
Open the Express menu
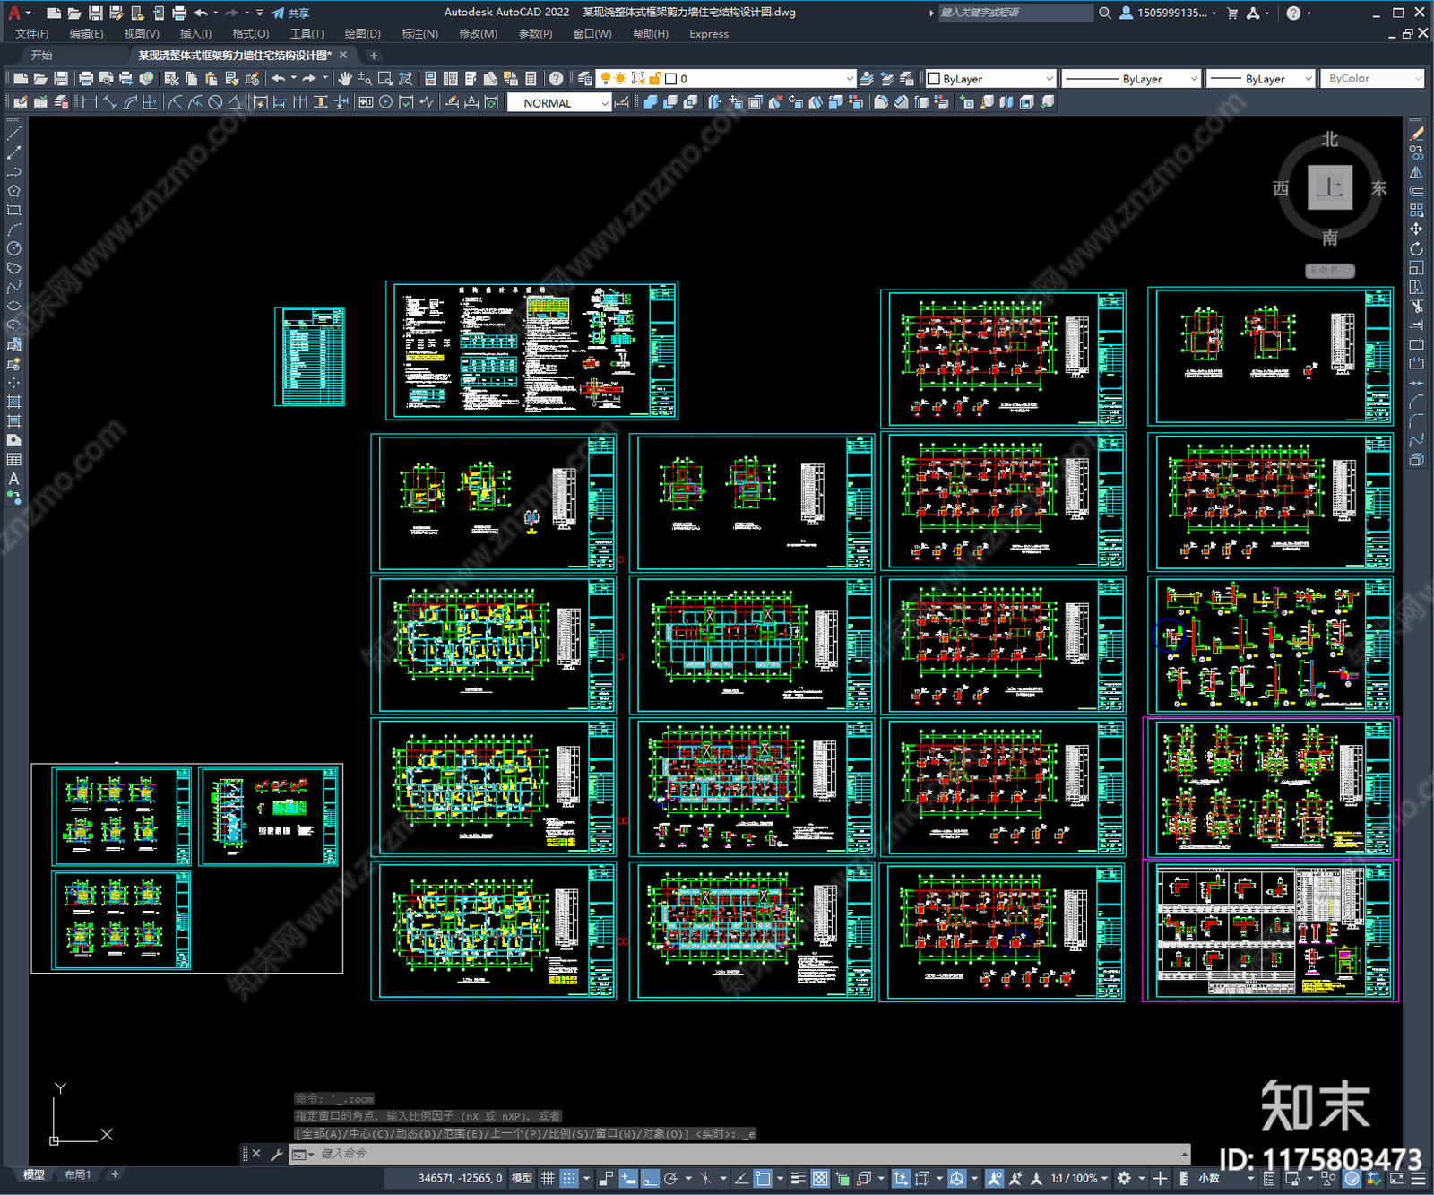[709, 34]
